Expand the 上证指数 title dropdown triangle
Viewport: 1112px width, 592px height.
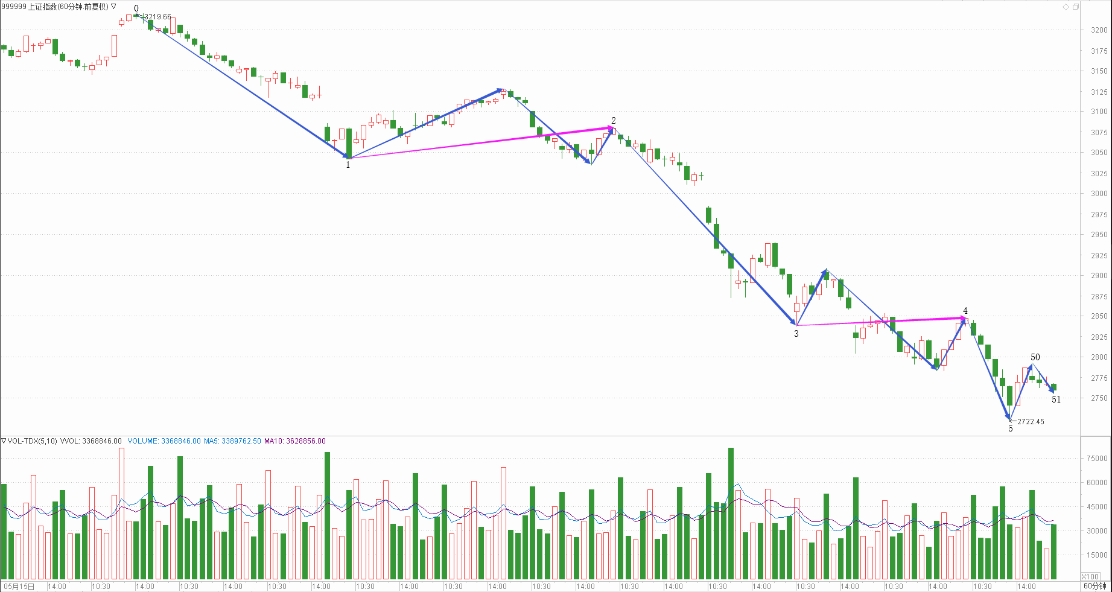[x=113, y=7]
